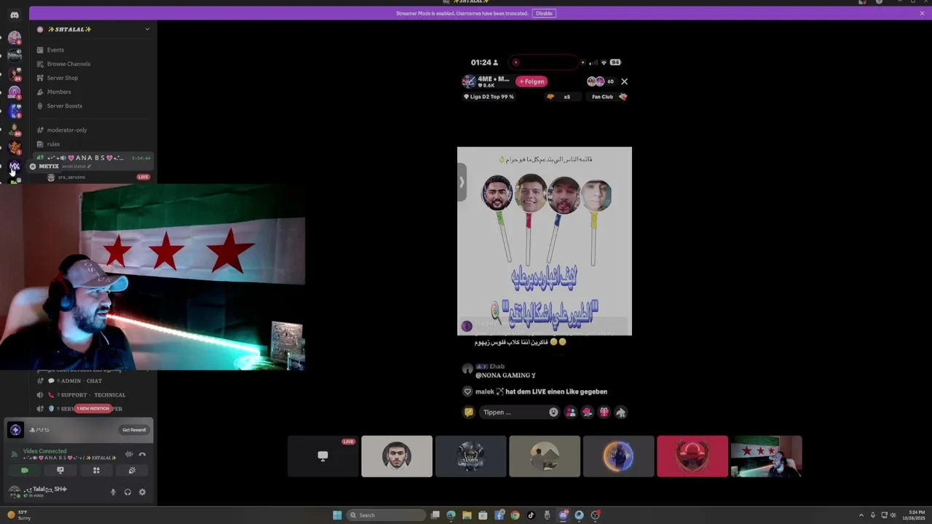The width and height of the screenshot is (932, 524).
Task: Select red helmet avatar participant tile
Action: pos(692,456)
